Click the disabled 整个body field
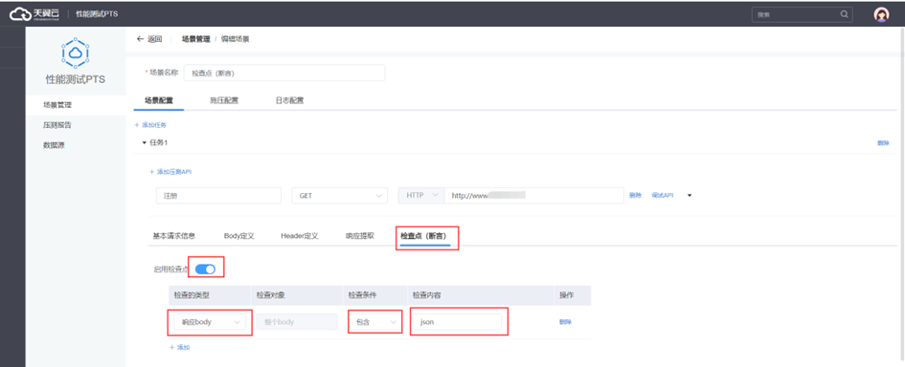Image resolution: width=905 pixels, height=367 pixels. 297,322
